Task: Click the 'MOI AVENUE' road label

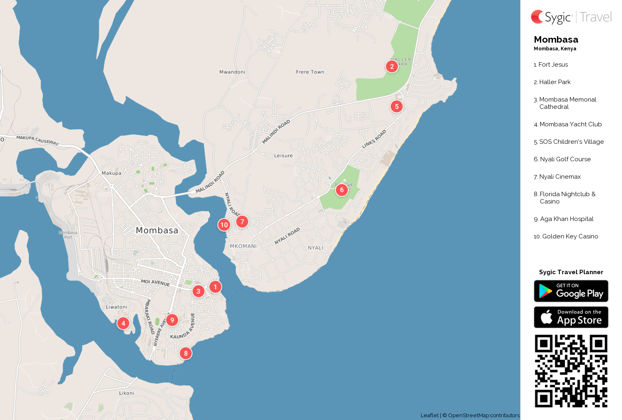Action: pyautogui.click(x=155, y=283)
